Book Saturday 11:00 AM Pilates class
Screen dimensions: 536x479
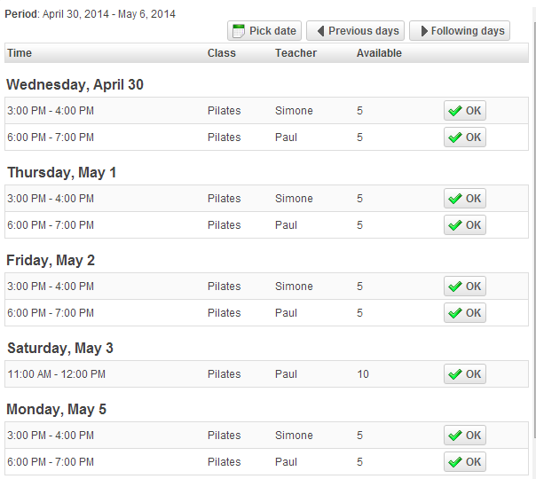(x=465, y=374)
